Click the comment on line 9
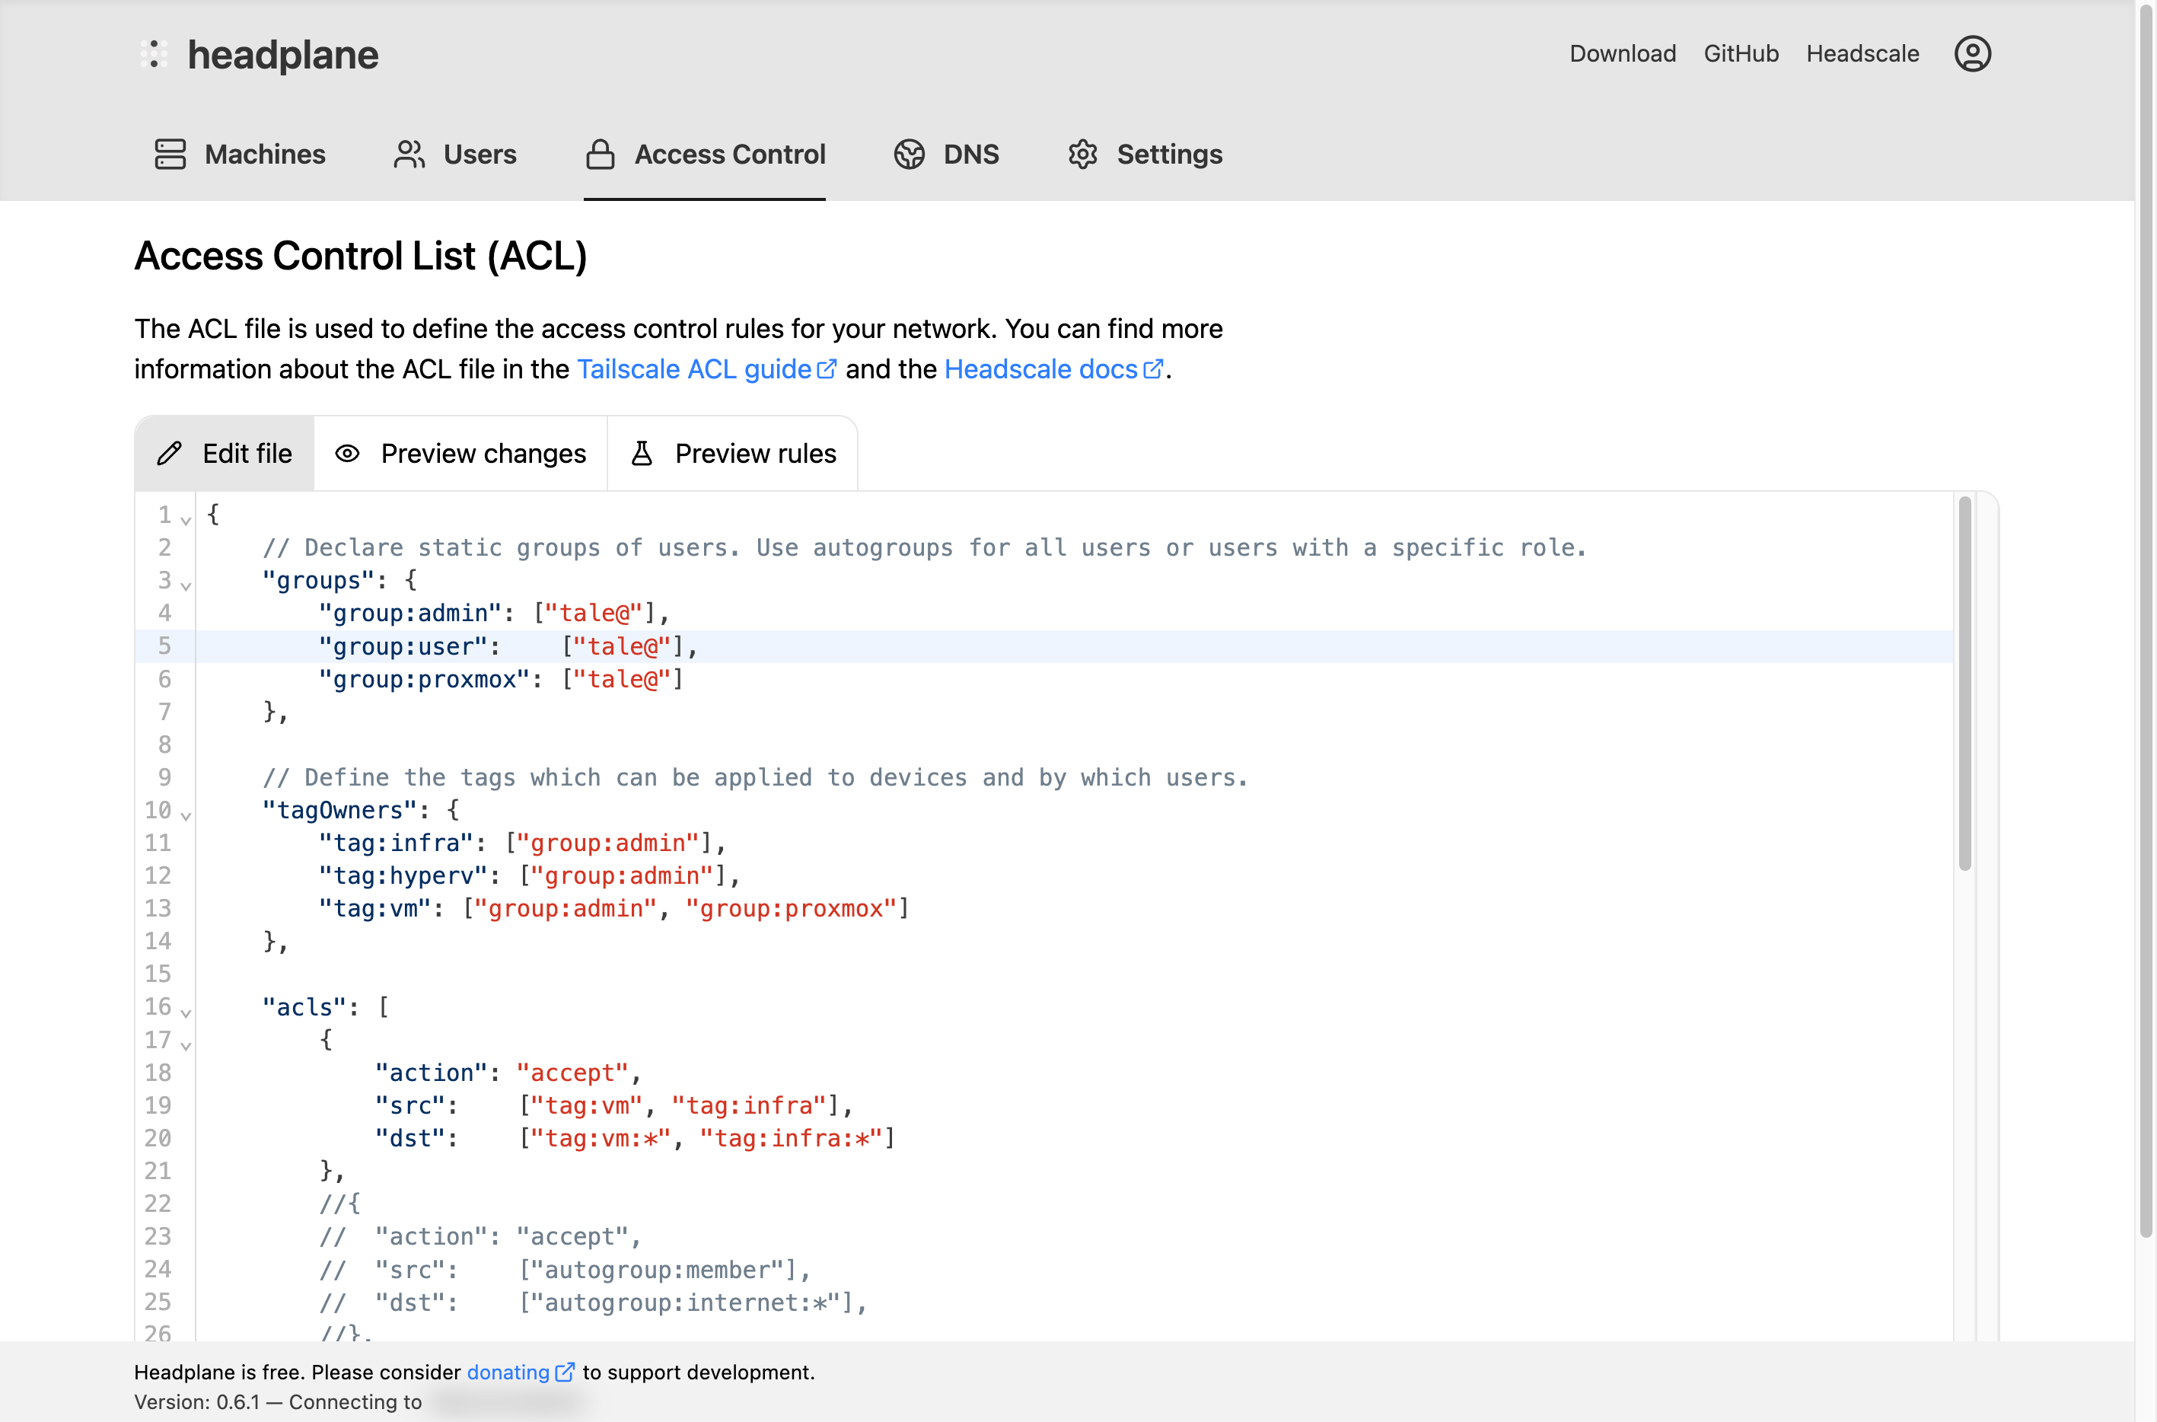Screen dimensions: 2157x1422 (x=755, y=777)
